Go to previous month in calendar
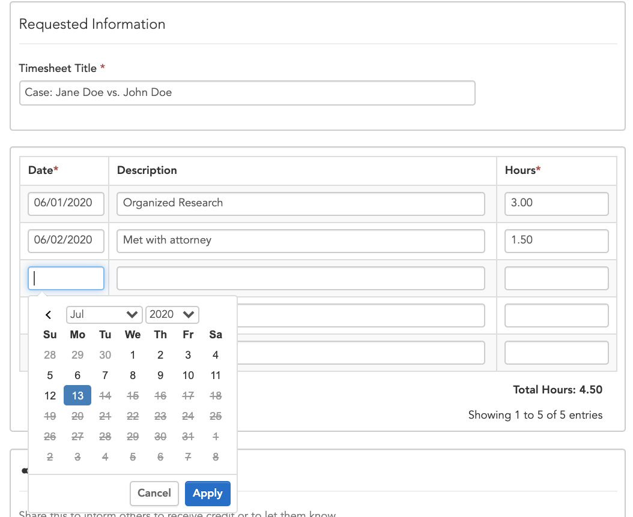Viewport: 633px width, 517px height. (49, 314)
